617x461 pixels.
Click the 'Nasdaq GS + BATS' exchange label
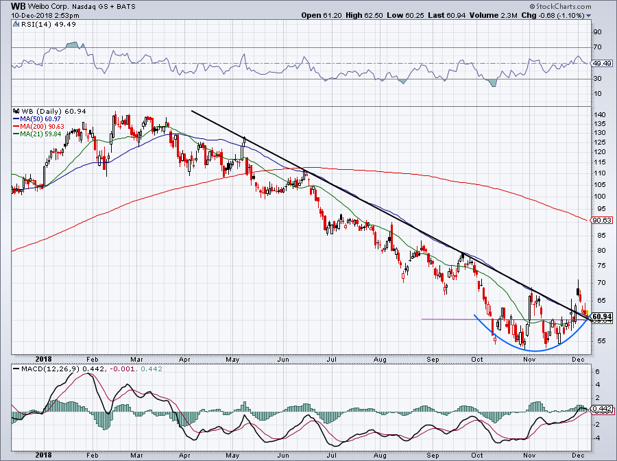click(104, 7)
